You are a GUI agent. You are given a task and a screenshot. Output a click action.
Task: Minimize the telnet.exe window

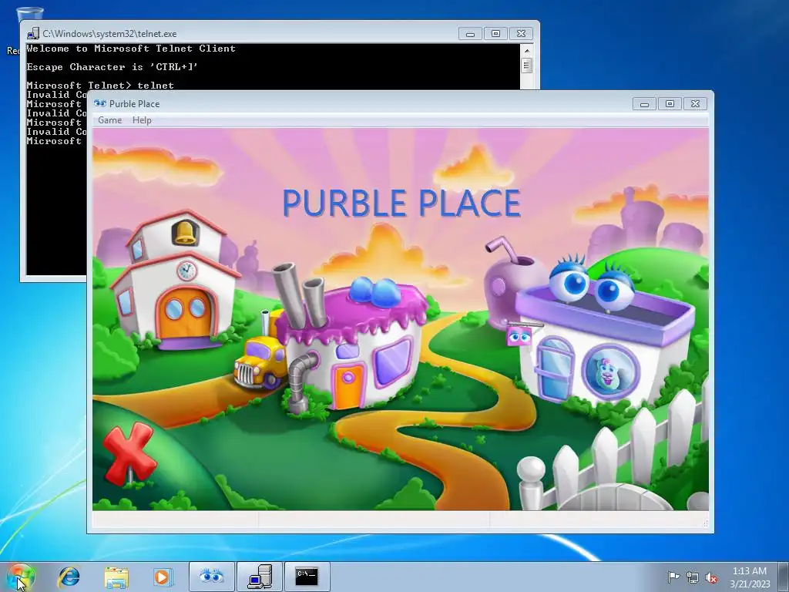471,34
